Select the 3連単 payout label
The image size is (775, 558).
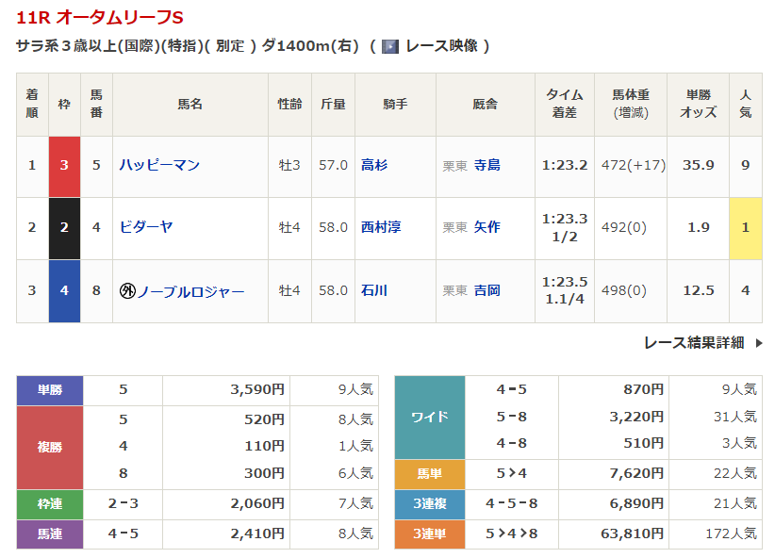(x=429, y=533)
